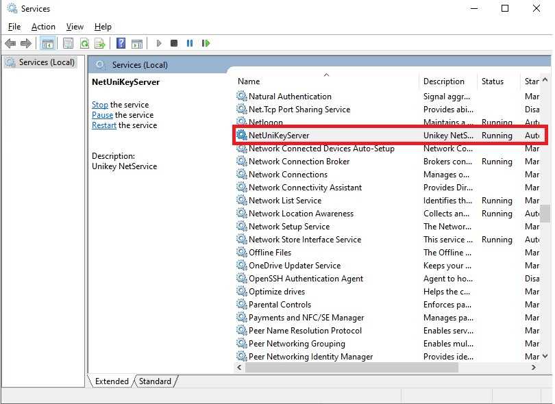
Task: Select Services (Local) in the console tree
Action: tap(42, 62)
